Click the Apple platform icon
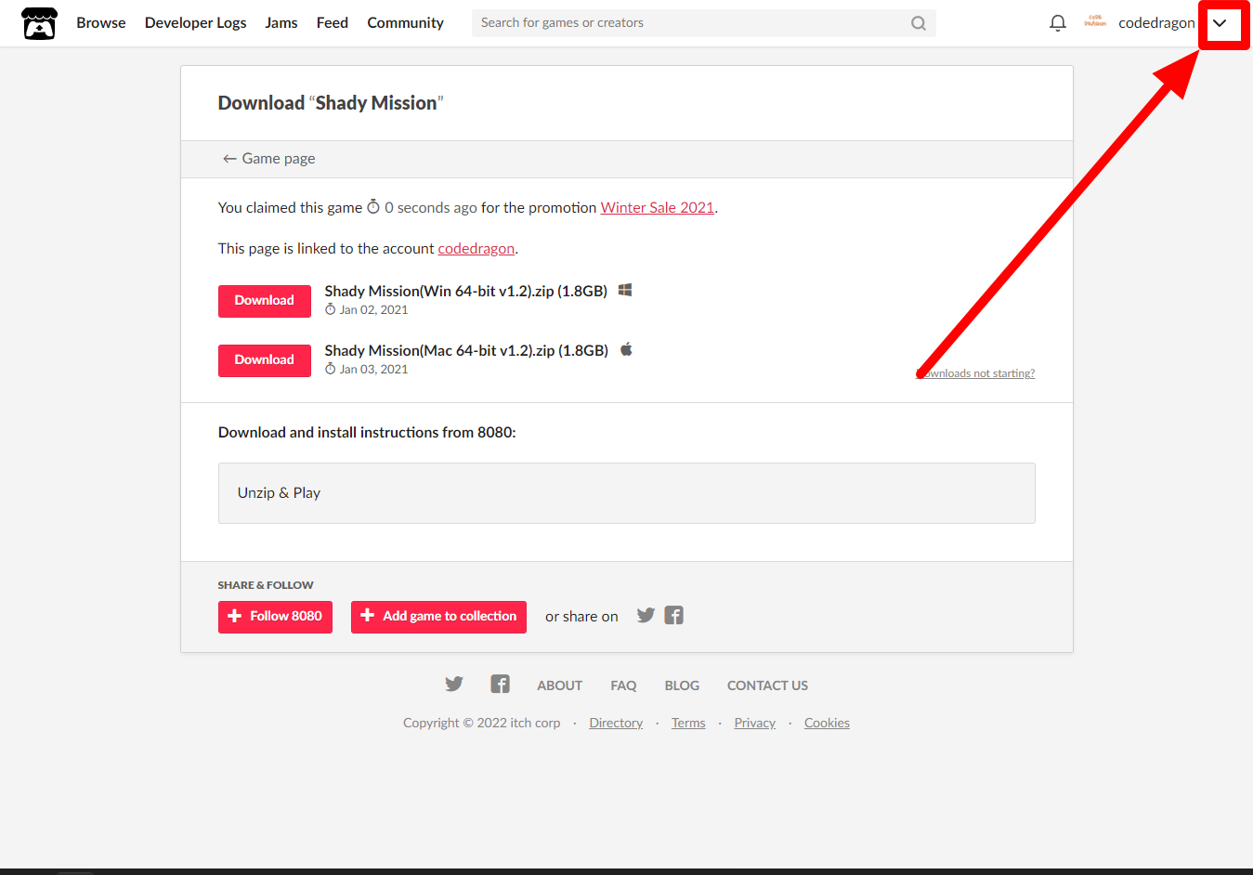This screenshot has height=875, width=1253. 626,349
